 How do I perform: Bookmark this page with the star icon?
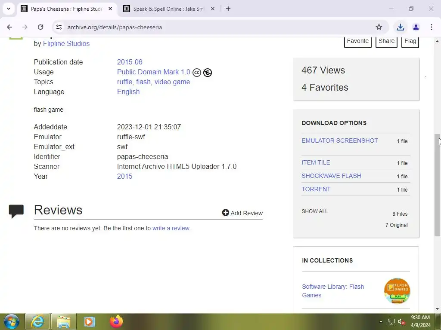click(x=379, y=27)
